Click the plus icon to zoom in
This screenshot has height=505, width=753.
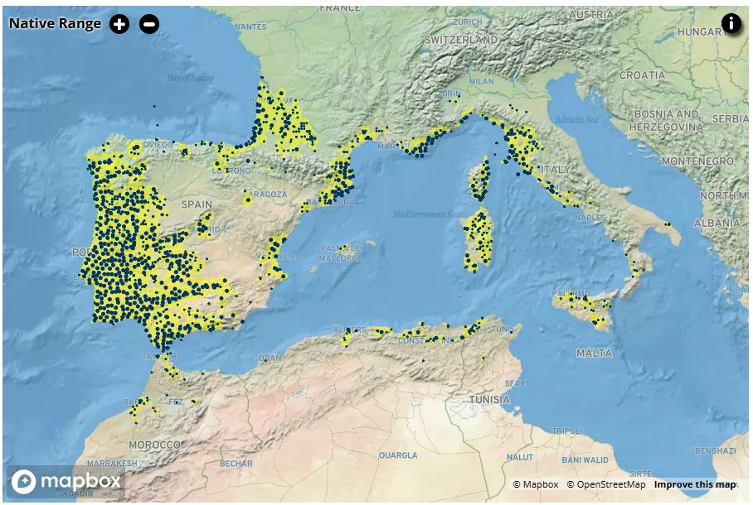[119, 24]
